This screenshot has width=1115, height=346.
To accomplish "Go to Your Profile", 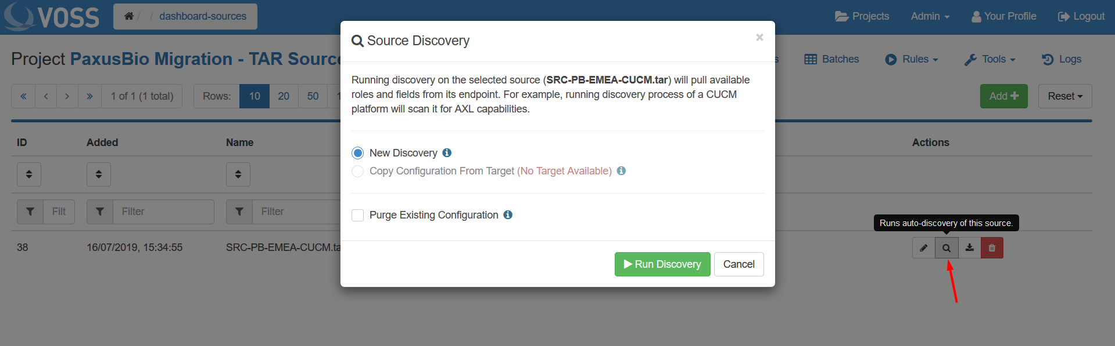I will pos(1003,16).
